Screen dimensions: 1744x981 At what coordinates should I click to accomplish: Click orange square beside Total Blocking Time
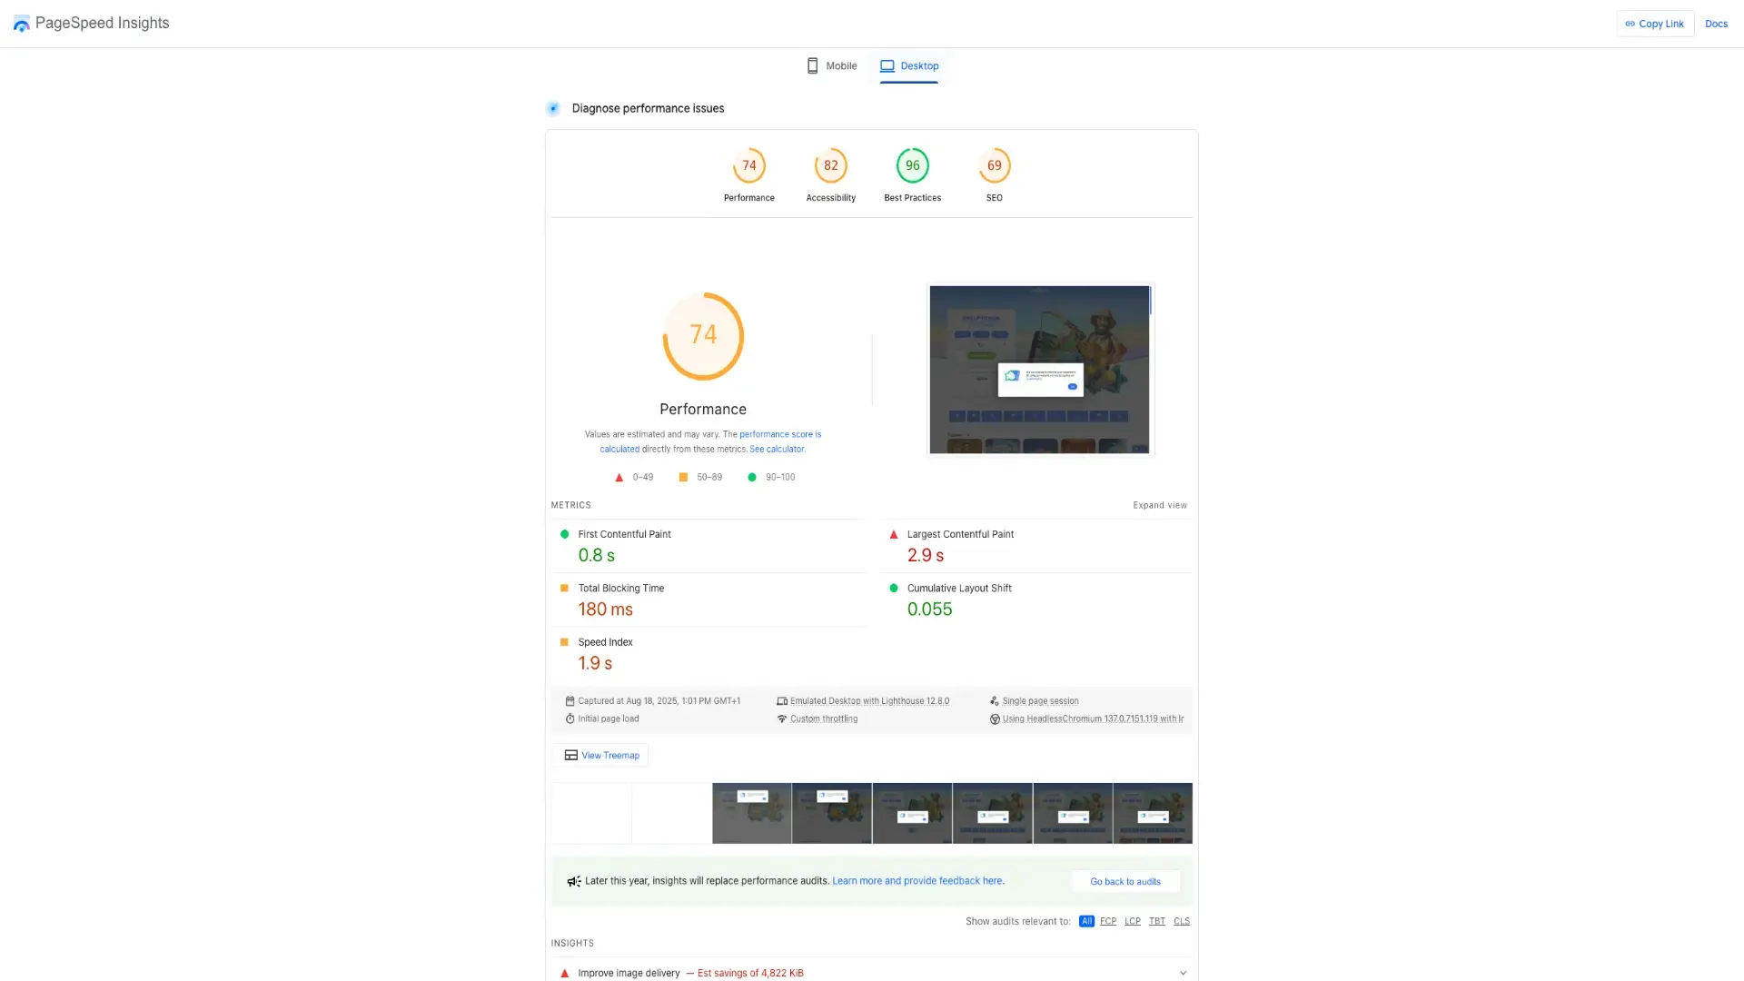tap(564, 588)
